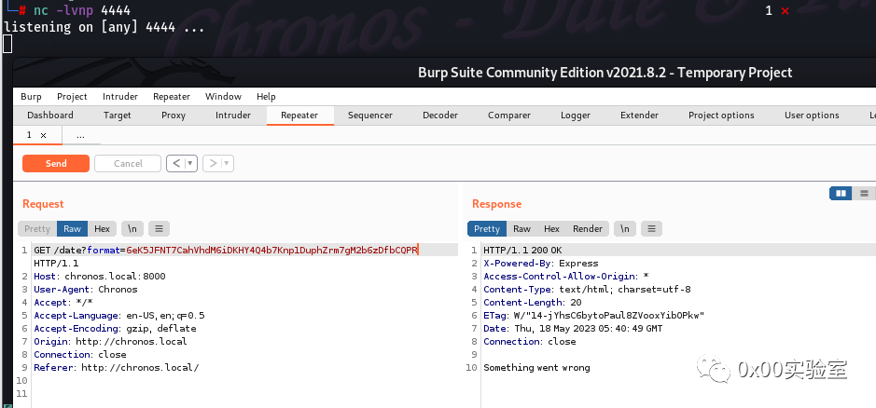The image size is (876, 408).
Task: Switch Request view to Raw
Action: [72, 229]
